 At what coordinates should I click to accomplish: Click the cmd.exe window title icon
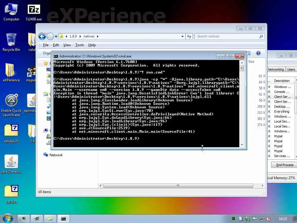[x=56, y=56]
